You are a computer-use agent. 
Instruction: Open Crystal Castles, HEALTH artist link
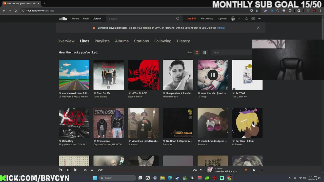coord(108,145)
